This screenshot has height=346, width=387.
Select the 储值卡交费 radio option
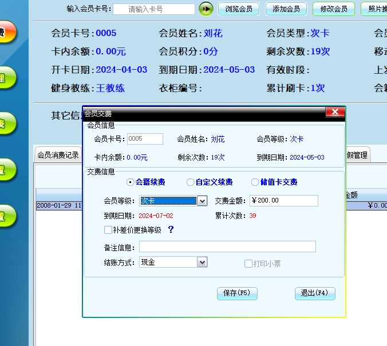(255, 182)
